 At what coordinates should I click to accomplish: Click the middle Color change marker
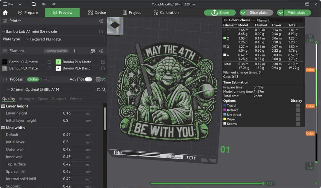310,106
